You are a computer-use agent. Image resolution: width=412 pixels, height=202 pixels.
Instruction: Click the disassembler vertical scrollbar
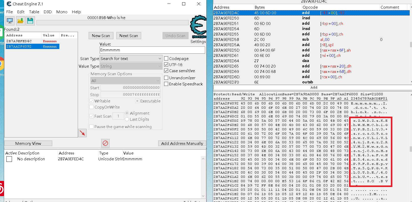(411, 45)
